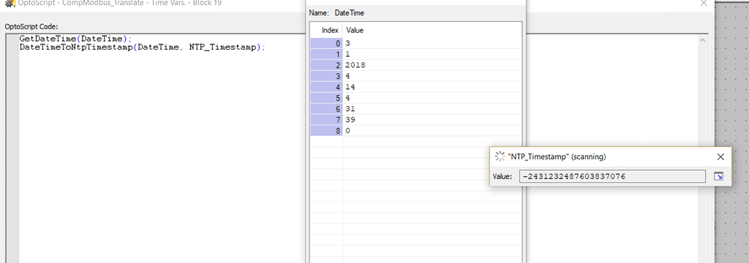Select index 3 cell in DateTime table
Screen dimensions: 749x263
click(327, 77)
